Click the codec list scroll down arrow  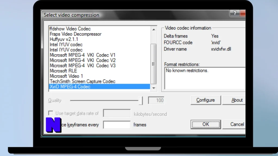coord(154,88)
